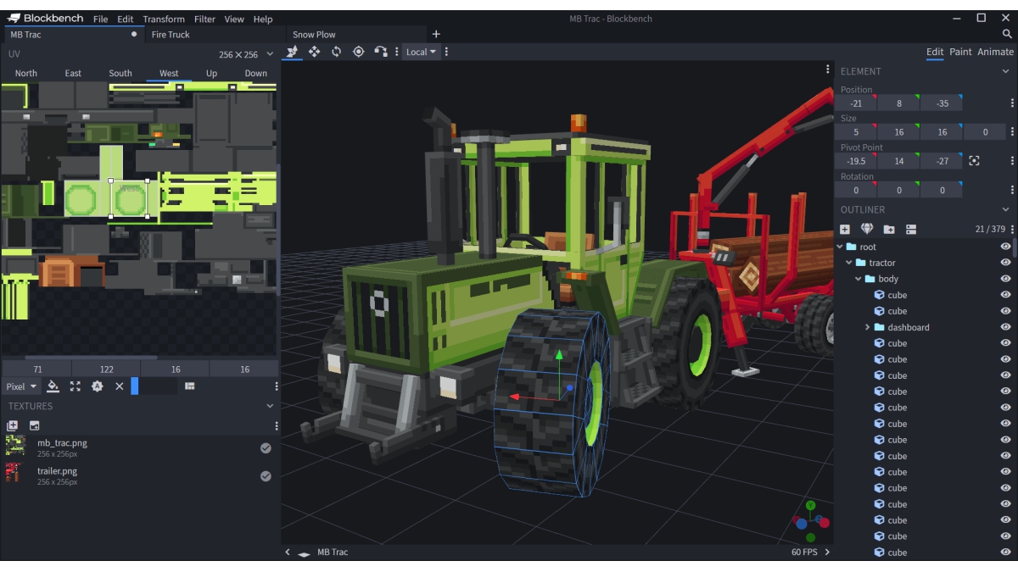The width and height of the screenshot is (1018, 572).
Task: Select the Rotate tool in the viewport toolbar
Action: pyautogui.click(x=336, y=52)
